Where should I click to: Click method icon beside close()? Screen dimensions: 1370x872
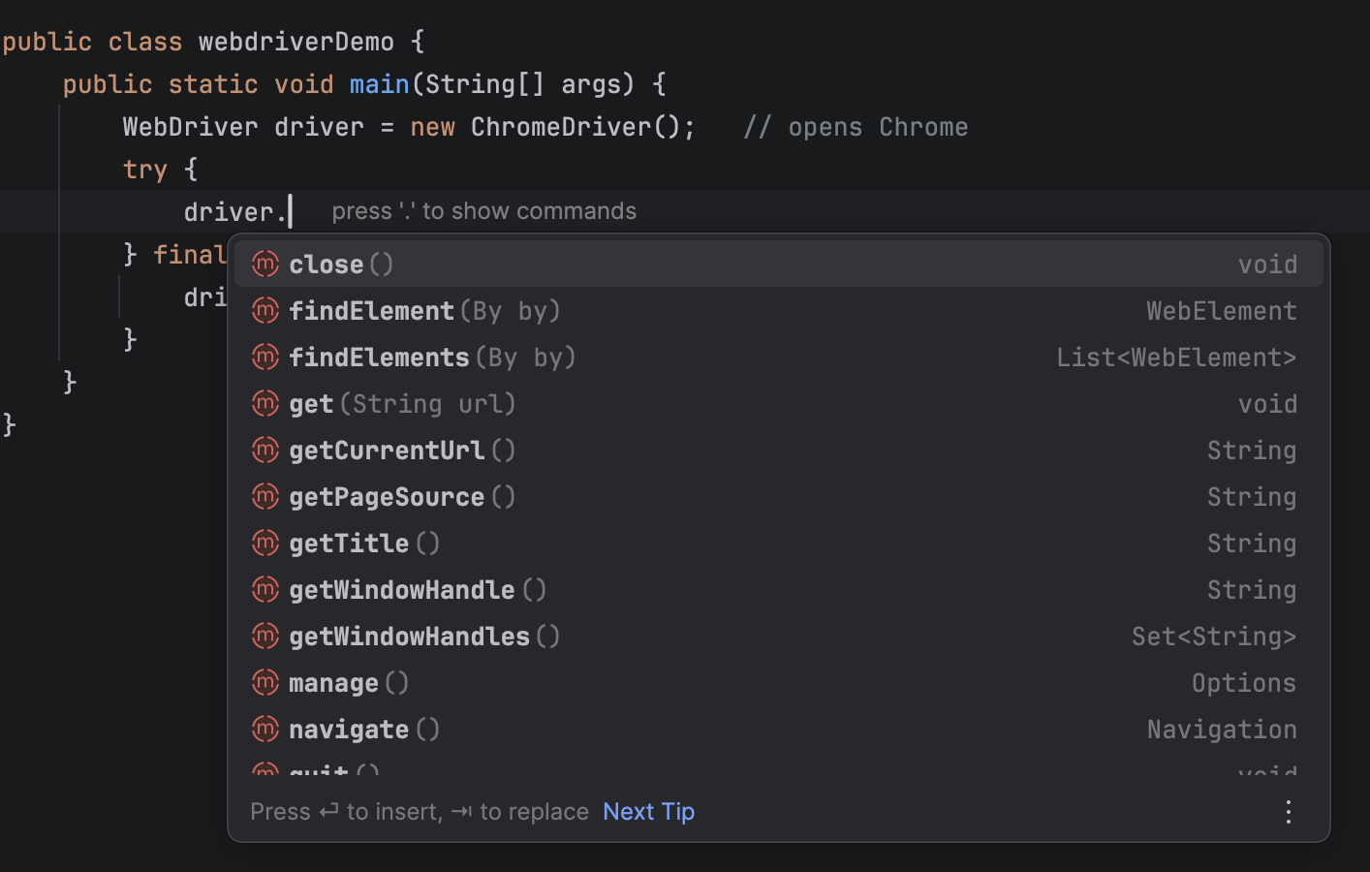point(265,264)
